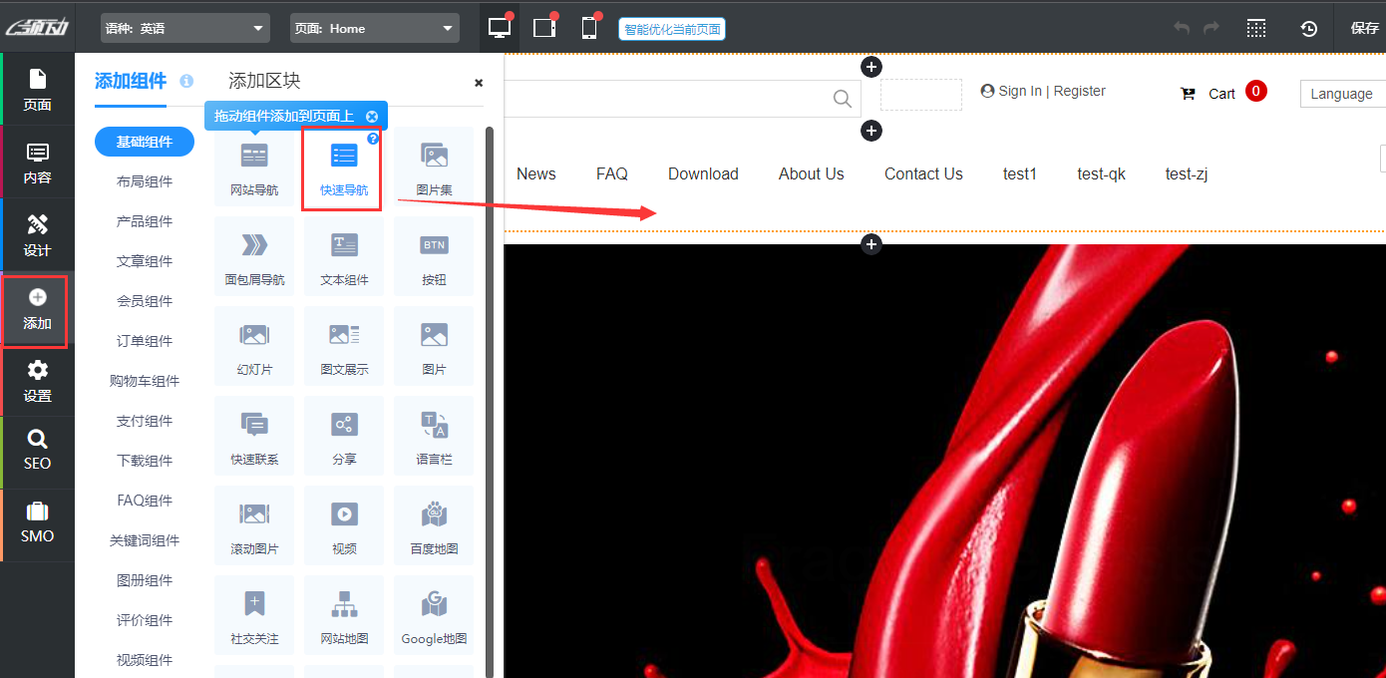Open the SEO sidebar section
1386x678 pixels.
[x=37, y=451]
